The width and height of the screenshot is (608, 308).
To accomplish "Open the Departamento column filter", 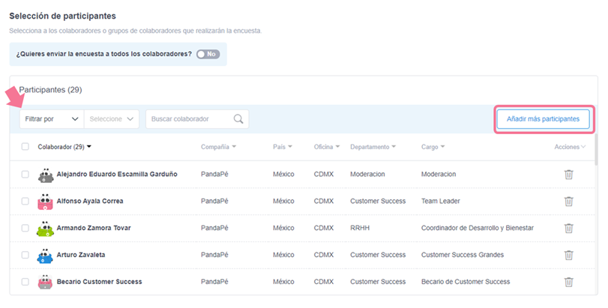I will pos(373,147).
